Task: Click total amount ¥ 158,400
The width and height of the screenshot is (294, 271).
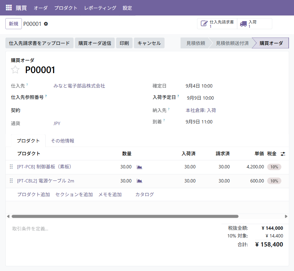Action: (x=269, y=245)
